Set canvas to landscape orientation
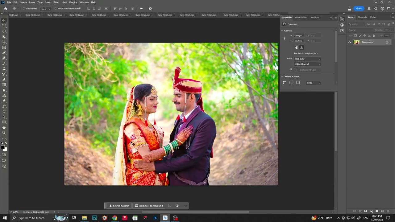This screenshot has width=395, height=222. click(301, 47)
